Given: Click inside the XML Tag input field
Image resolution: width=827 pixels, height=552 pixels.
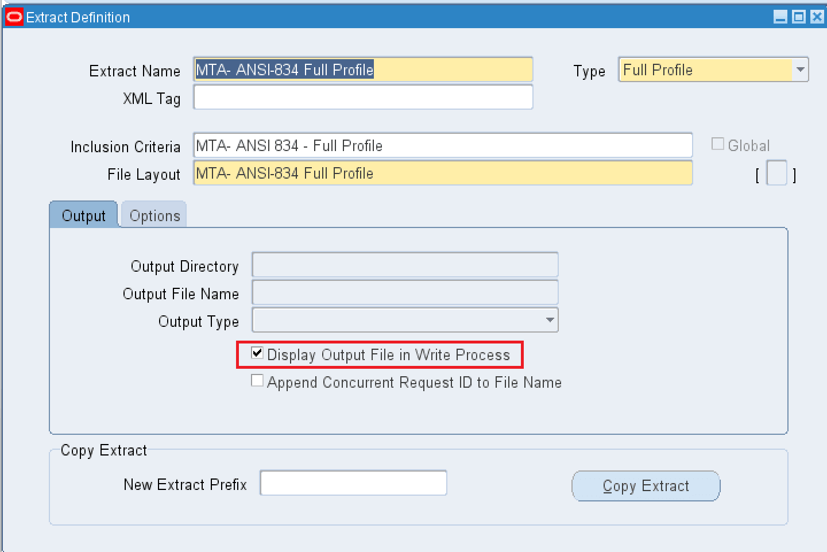Looking at the screenshot, I should [362, 97].
